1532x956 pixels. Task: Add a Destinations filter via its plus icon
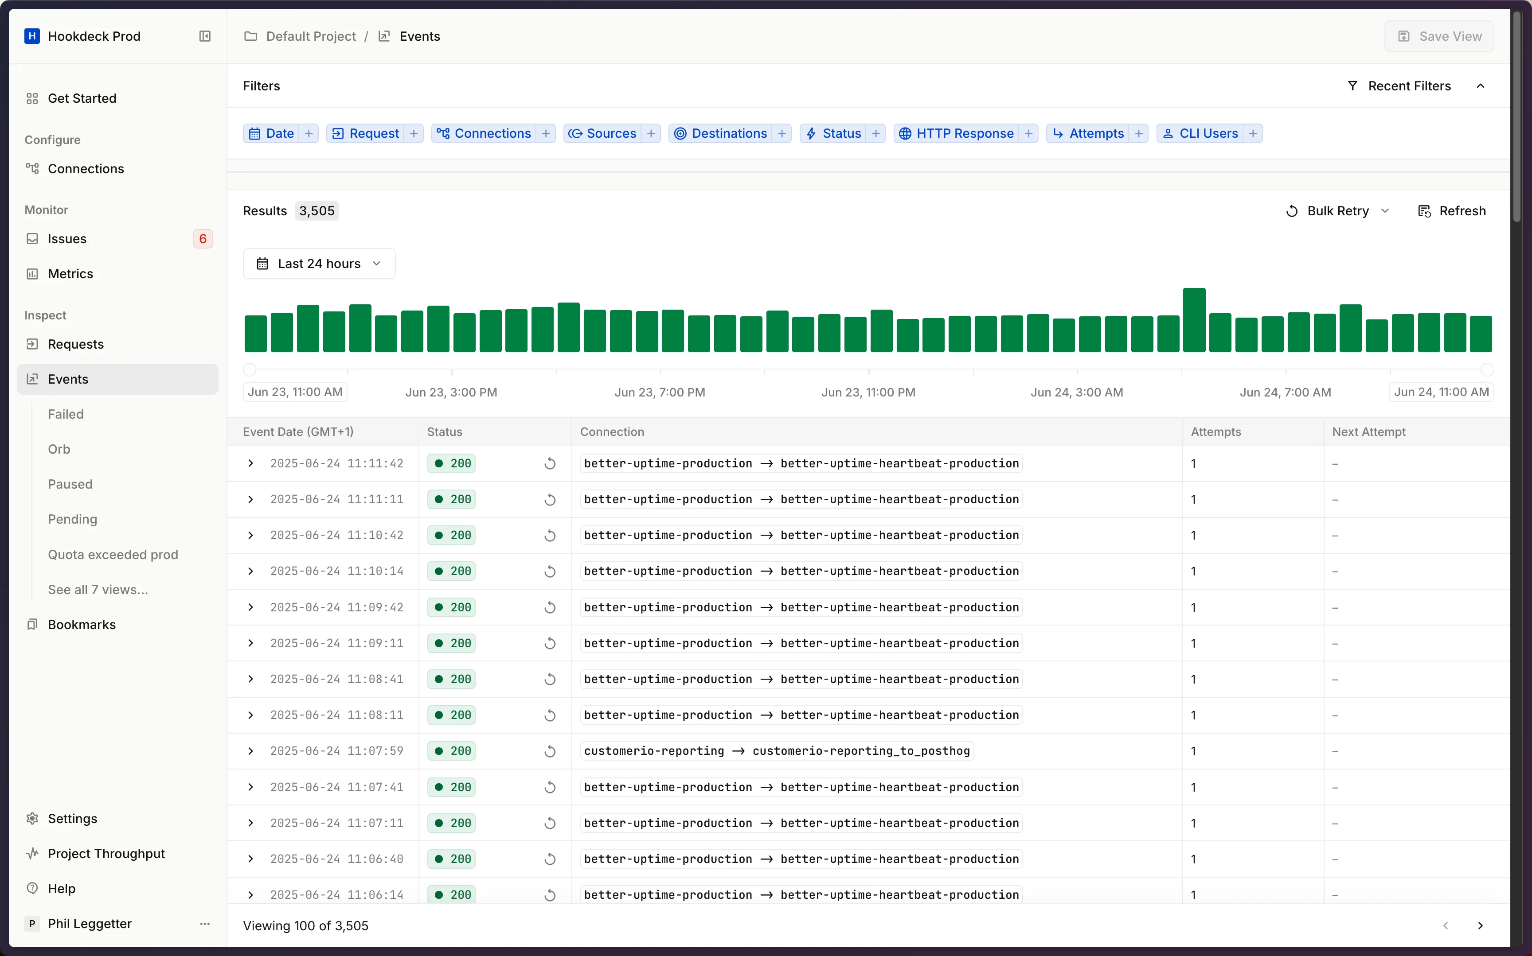pos(782,133)
